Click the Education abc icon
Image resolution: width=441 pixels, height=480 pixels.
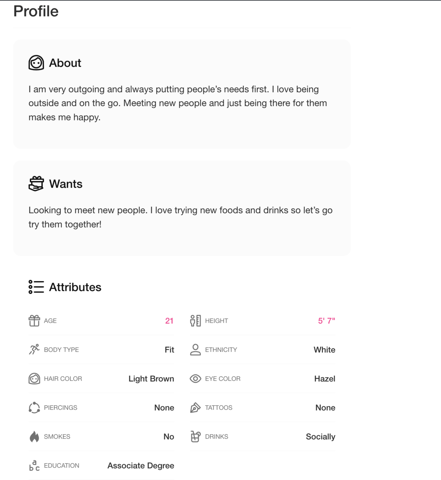[34, 466]
